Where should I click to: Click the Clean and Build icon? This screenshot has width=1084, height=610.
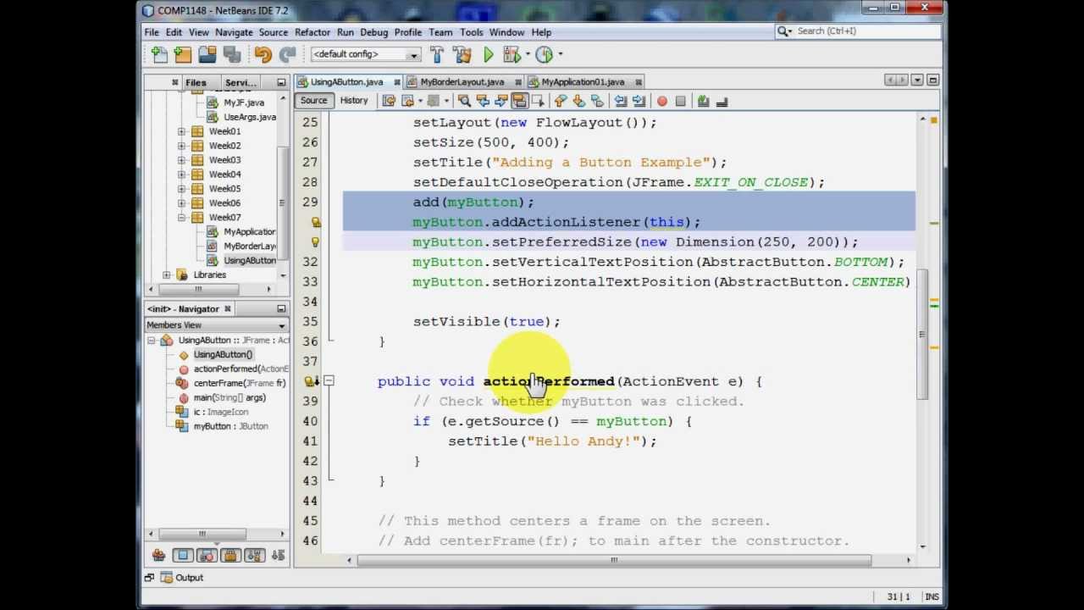tap(462, 55)
